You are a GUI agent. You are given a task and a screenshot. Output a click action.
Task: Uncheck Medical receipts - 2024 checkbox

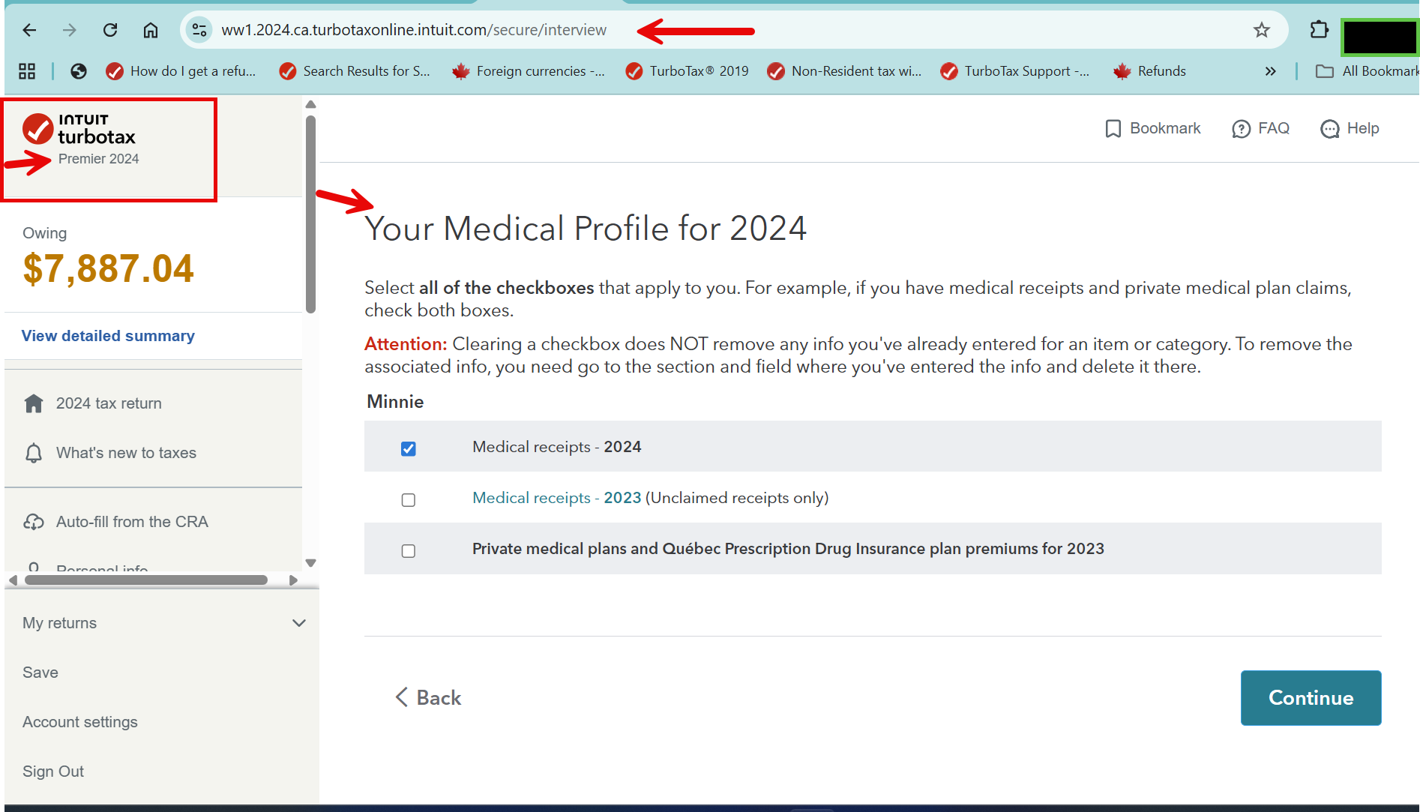point(409,448)
